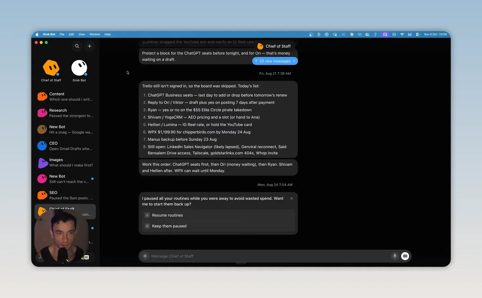Open the Window menu

[95, 34]
